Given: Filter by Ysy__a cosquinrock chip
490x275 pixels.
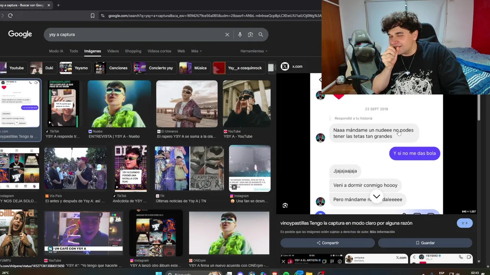Looking at the screenshot, I should click(x=239, y=68).
